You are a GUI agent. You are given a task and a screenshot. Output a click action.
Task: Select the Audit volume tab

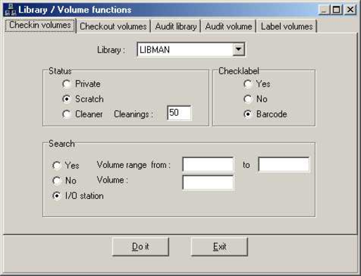229,26
